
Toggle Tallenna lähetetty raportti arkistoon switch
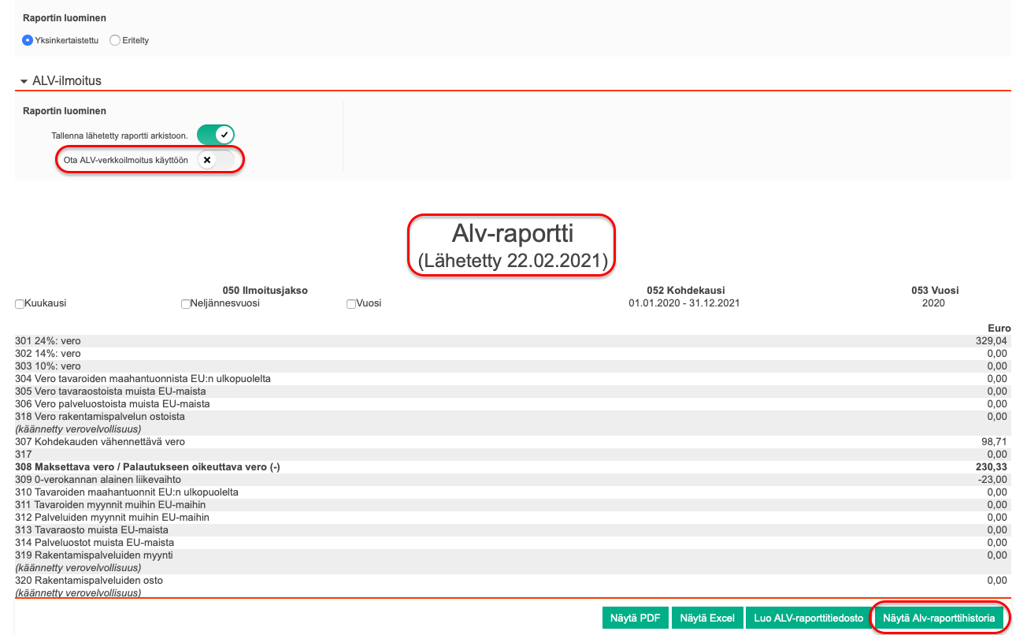tap(215, 135)
